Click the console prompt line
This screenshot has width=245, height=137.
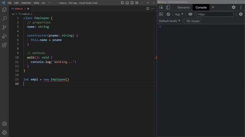[x=201, y=27]
